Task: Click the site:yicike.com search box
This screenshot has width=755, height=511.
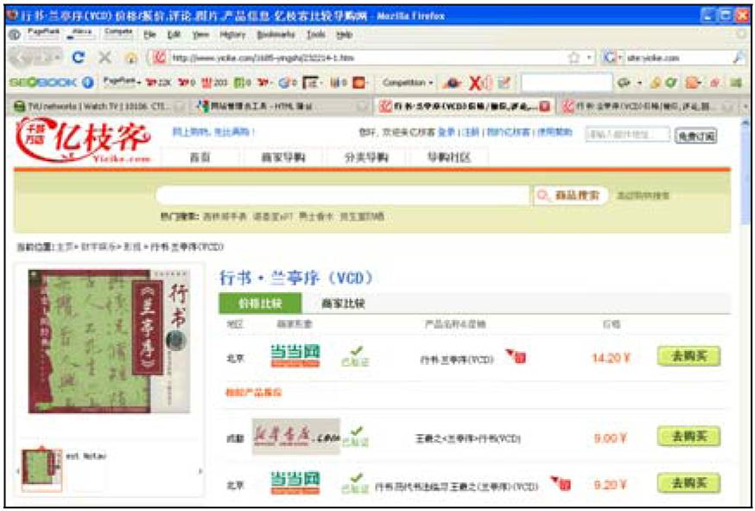Action: pos(678,58)
